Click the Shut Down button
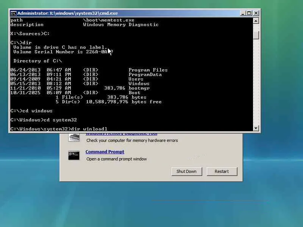This screenshot has height=227, width=303. click(x=186, y=171)
